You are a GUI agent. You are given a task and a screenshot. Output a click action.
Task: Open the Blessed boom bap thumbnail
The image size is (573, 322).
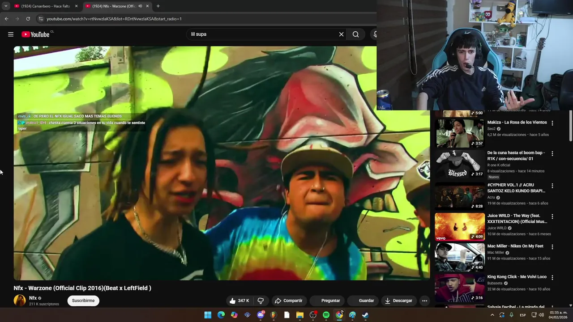click(460, 164)
